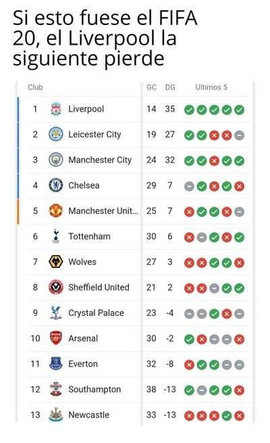
Task: Select the Club column header
Action: [35, 87]
